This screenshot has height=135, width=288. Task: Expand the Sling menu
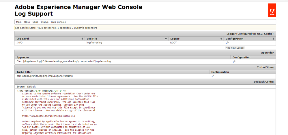point(35,22)
